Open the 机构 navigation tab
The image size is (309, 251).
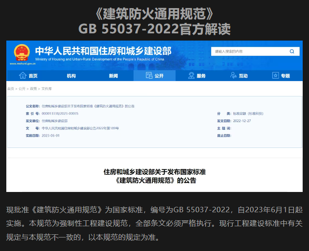(x=71, y=76)
